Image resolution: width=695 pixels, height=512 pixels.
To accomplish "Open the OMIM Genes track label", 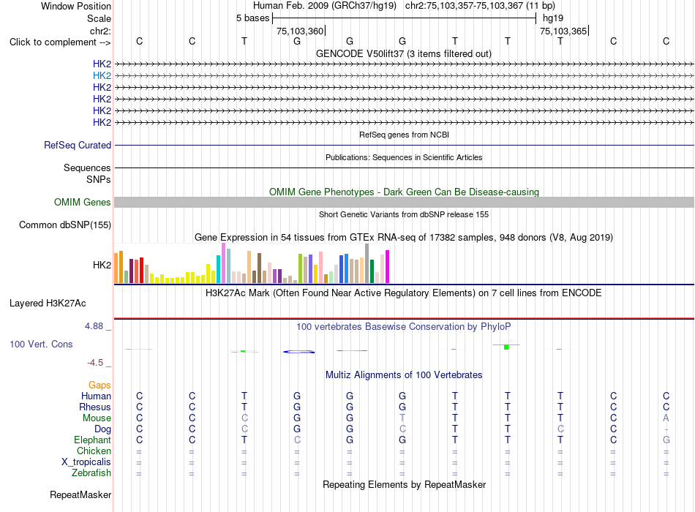I will point(83,202).
